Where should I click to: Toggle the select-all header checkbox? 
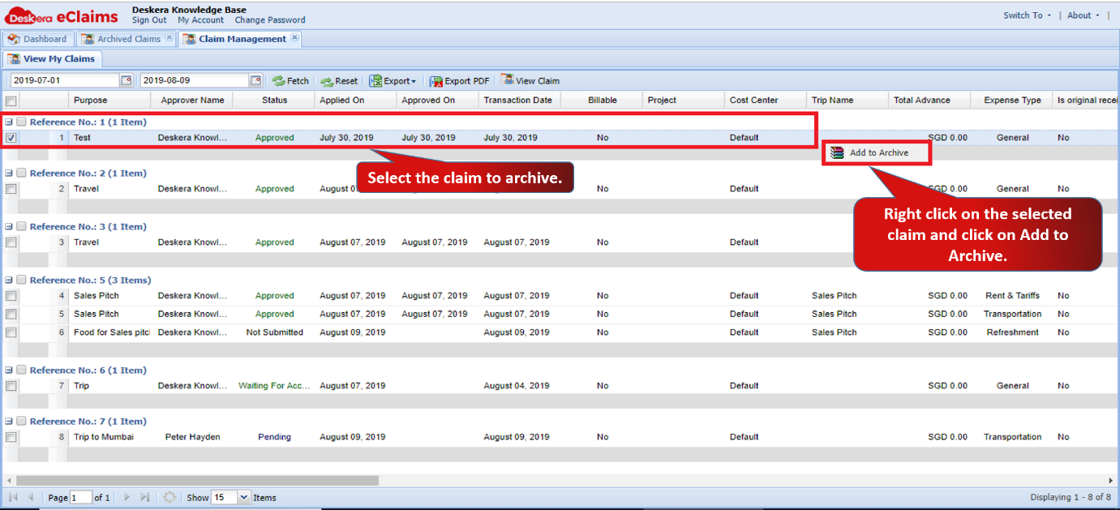(x=11, y=101)
